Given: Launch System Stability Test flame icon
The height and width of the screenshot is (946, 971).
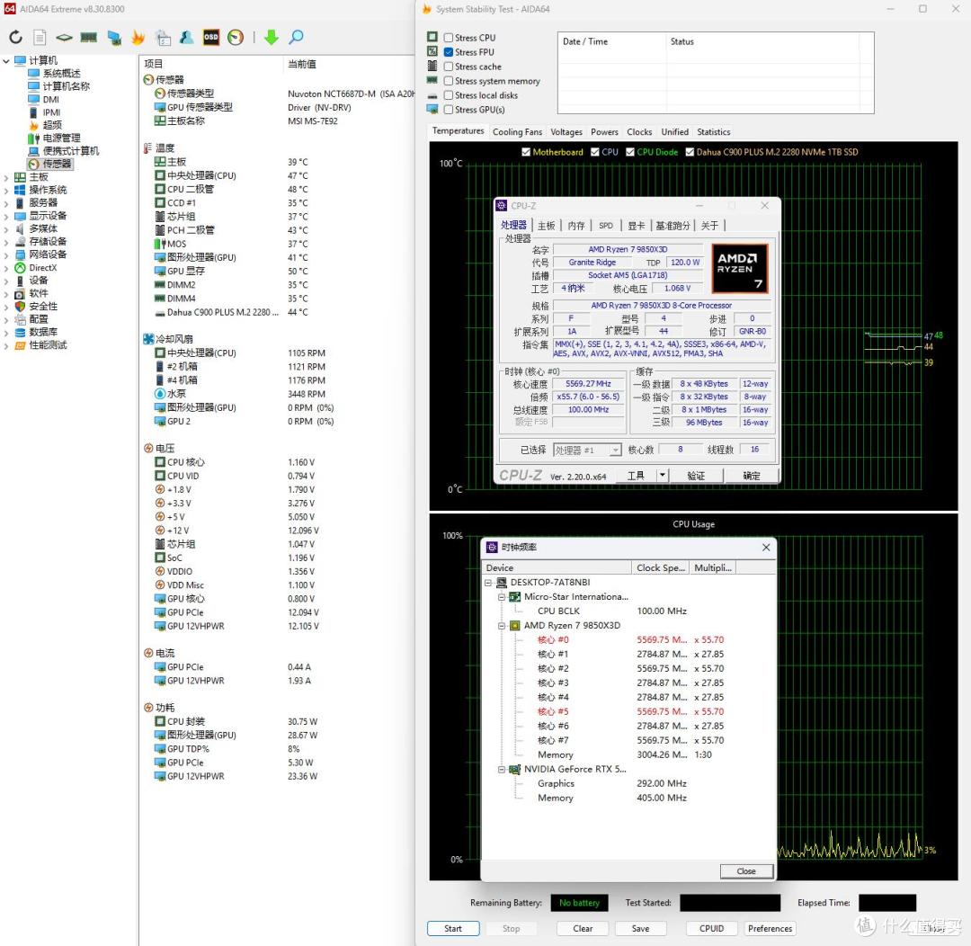Looking at the screenshot, I should (138, 37).
